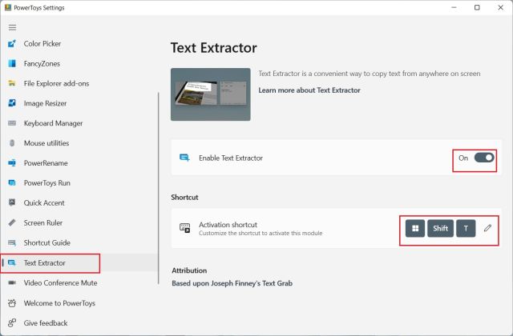Open Color Picker settings page
513x336 pixels.
[79, 43]
